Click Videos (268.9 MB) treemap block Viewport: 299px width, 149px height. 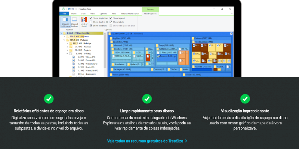coord(145,75)
